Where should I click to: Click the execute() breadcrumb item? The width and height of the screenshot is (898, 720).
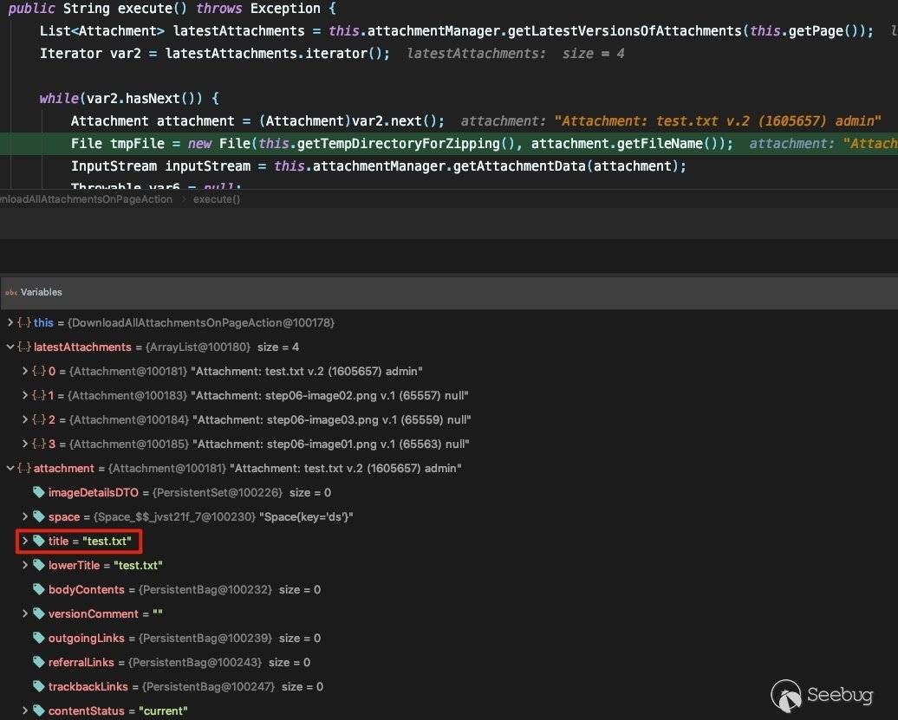[216, 199]
